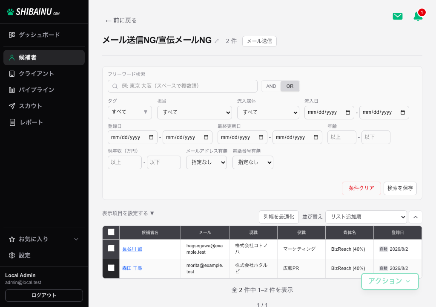The height and width of the screenshot is (307, 436).
Task: Open calendar picker for 最終更新日 start date
Action: (261, 137)
